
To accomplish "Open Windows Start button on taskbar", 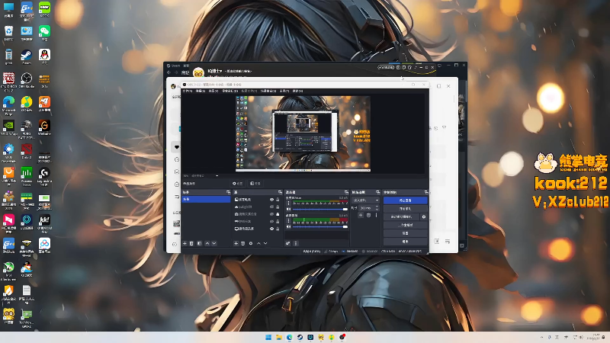I will 268,337.
